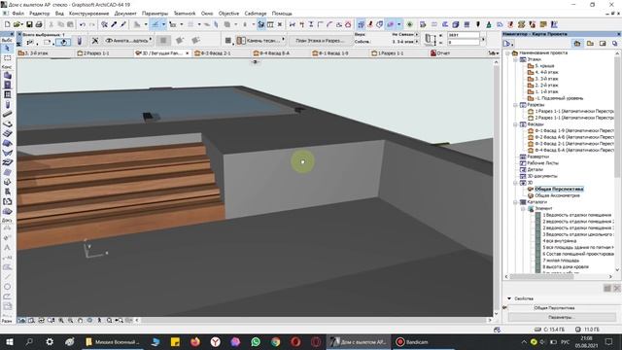Collapse the Каталоги tree node
622x350 pixels.
point(515,202)
